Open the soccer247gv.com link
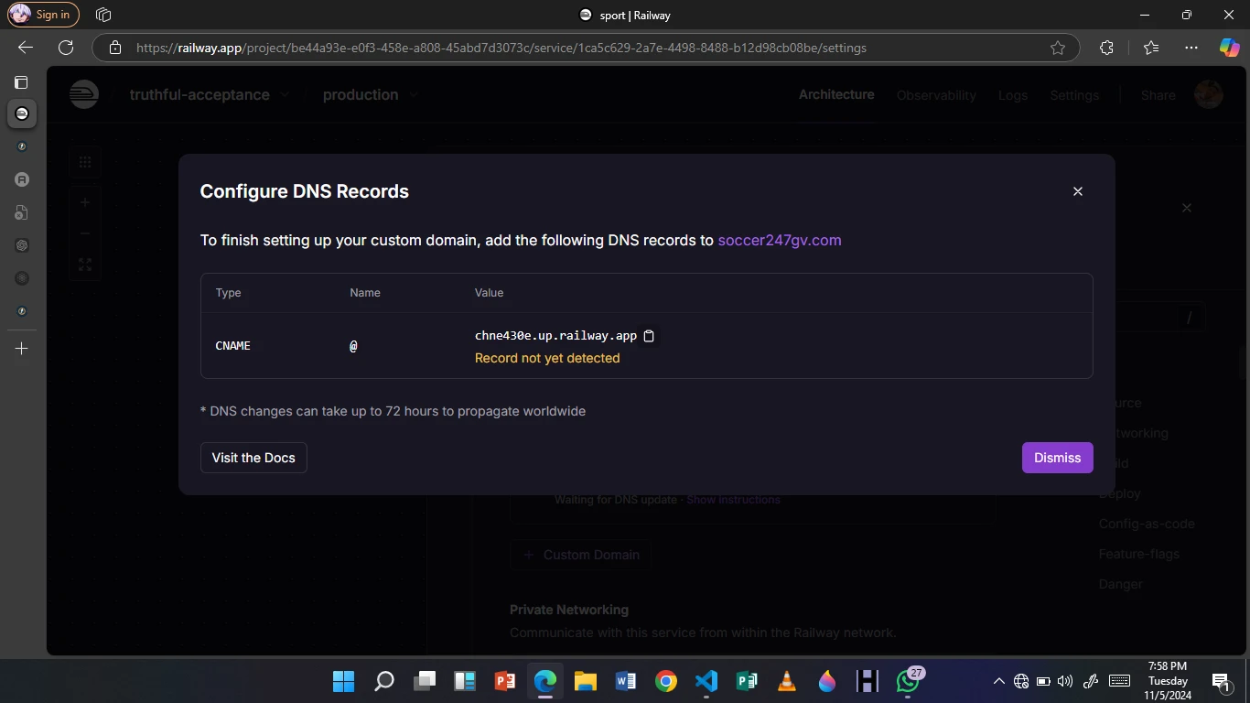1250x703 pixels. click(x=780, y=240)
